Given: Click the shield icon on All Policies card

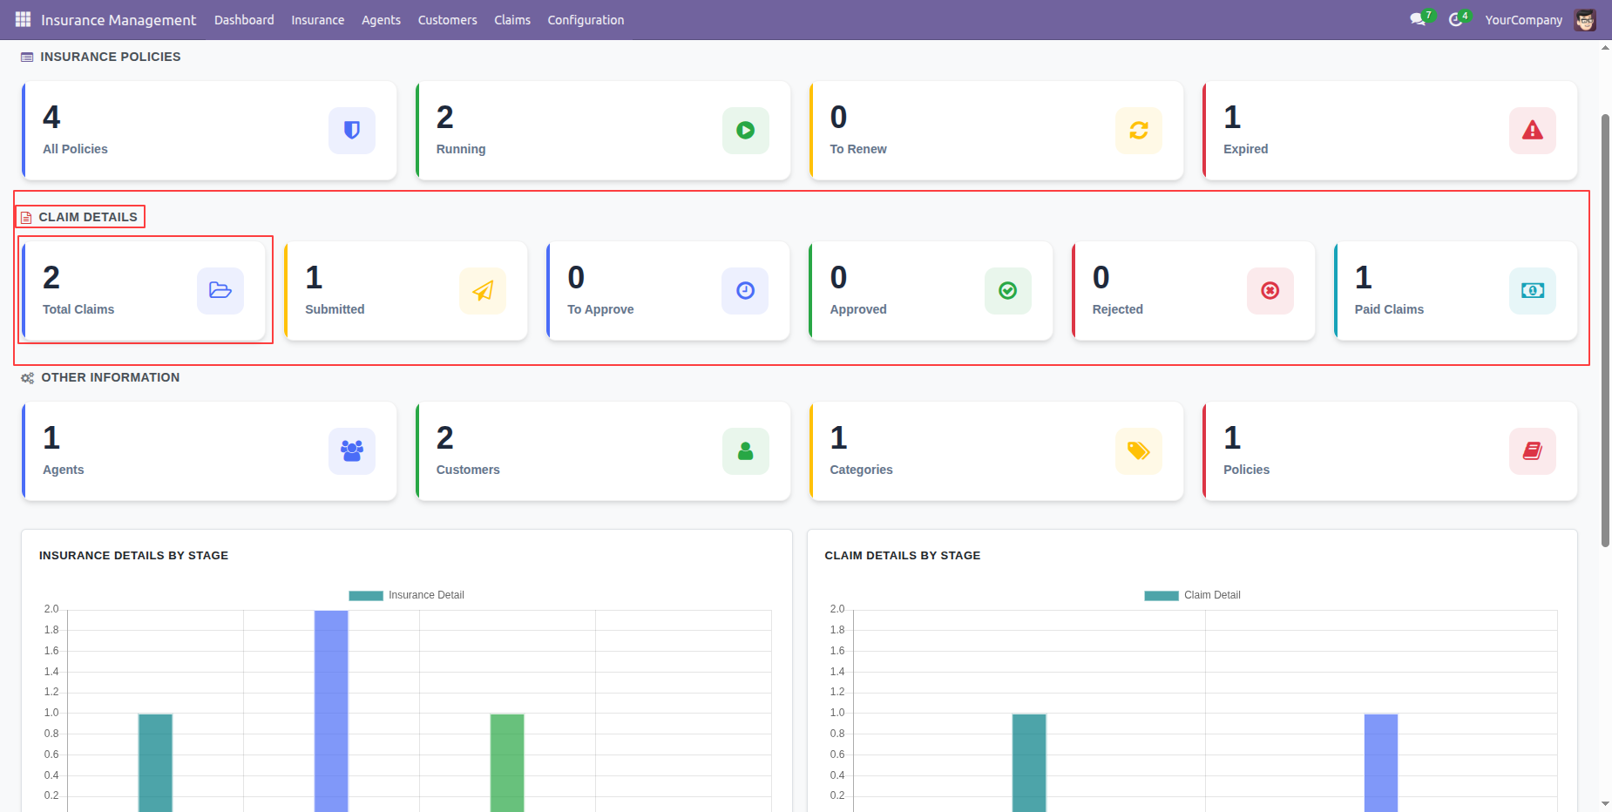Looking at the screenshot, I should click(352, 131).
